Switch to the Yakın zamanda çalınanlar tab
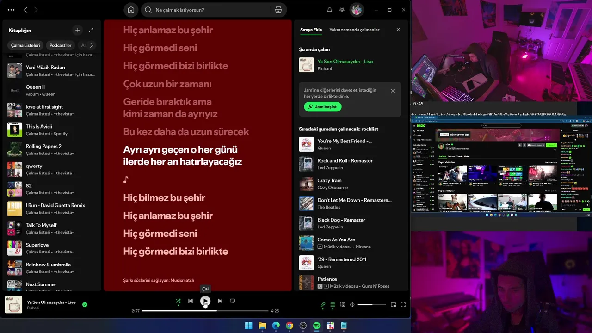Screen dimensions: 592x333 [354, 30]
